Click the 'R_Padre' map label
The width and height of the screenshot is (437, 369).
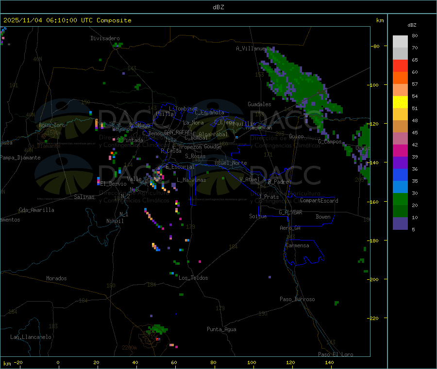tap(278, 182)
